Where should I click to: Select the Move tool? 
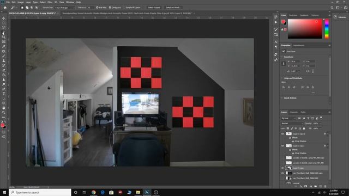4,18
